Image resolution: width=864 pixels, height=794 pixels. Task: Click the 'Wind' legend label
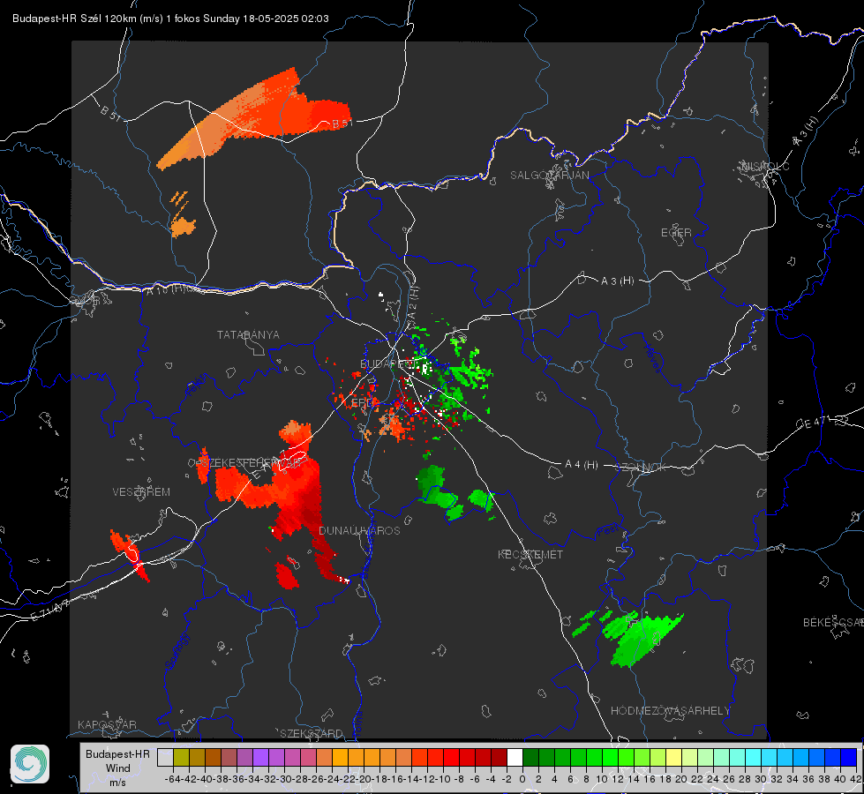[118, 768]
